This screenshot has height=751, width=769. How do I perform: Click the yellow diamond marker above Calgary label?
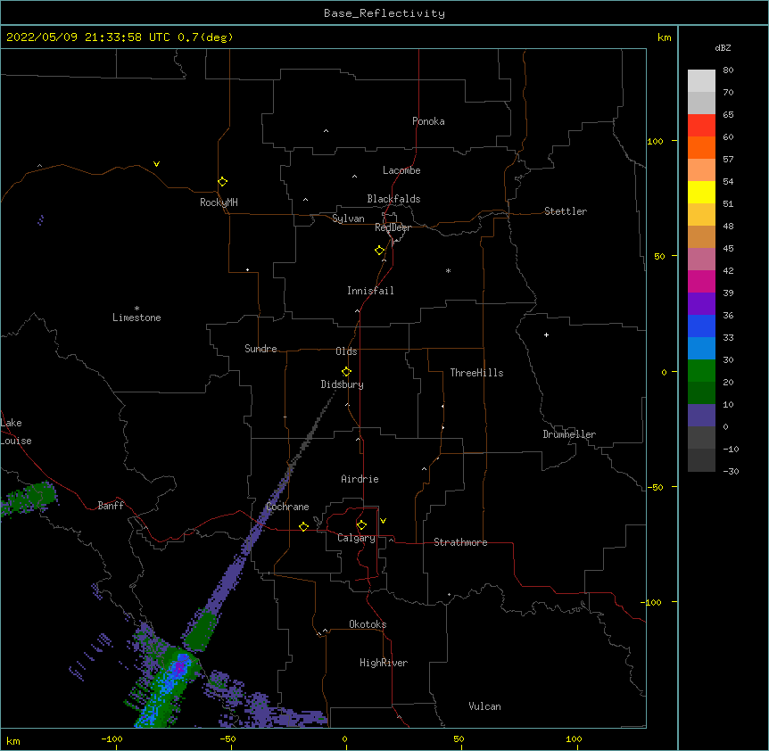[361, 525]
